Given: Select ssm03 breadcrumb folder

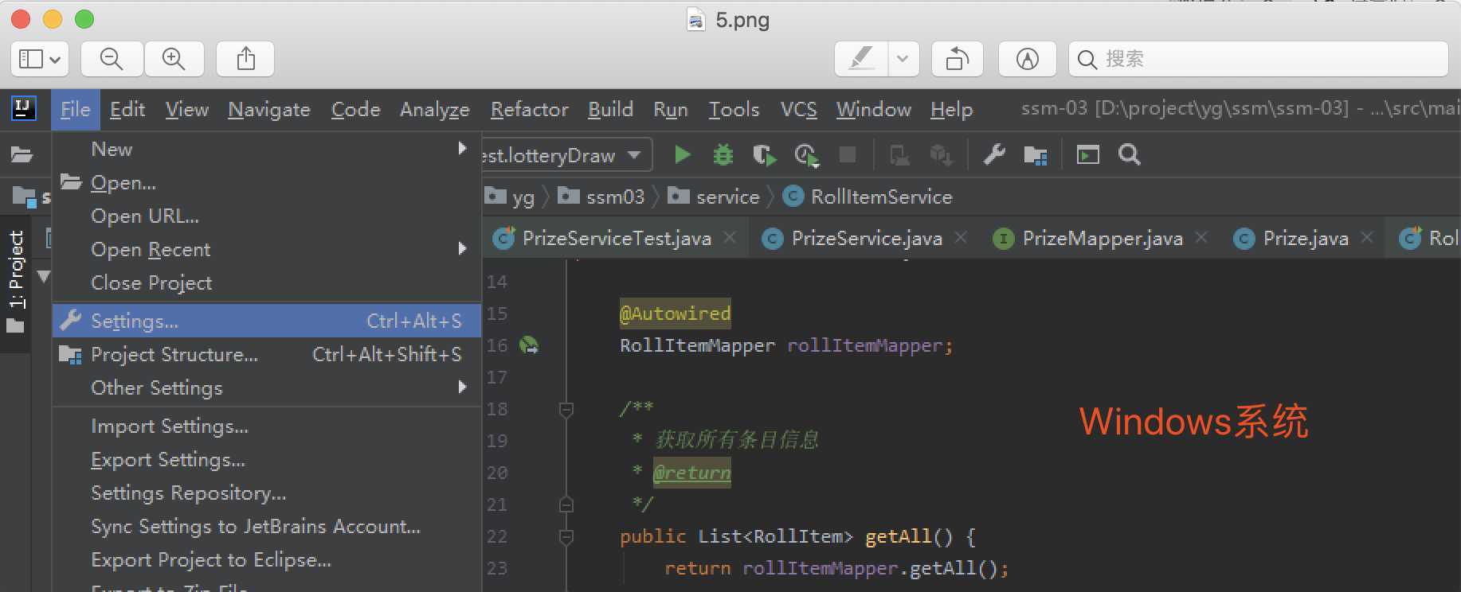Looking at the screenshot, I should 601,197.
